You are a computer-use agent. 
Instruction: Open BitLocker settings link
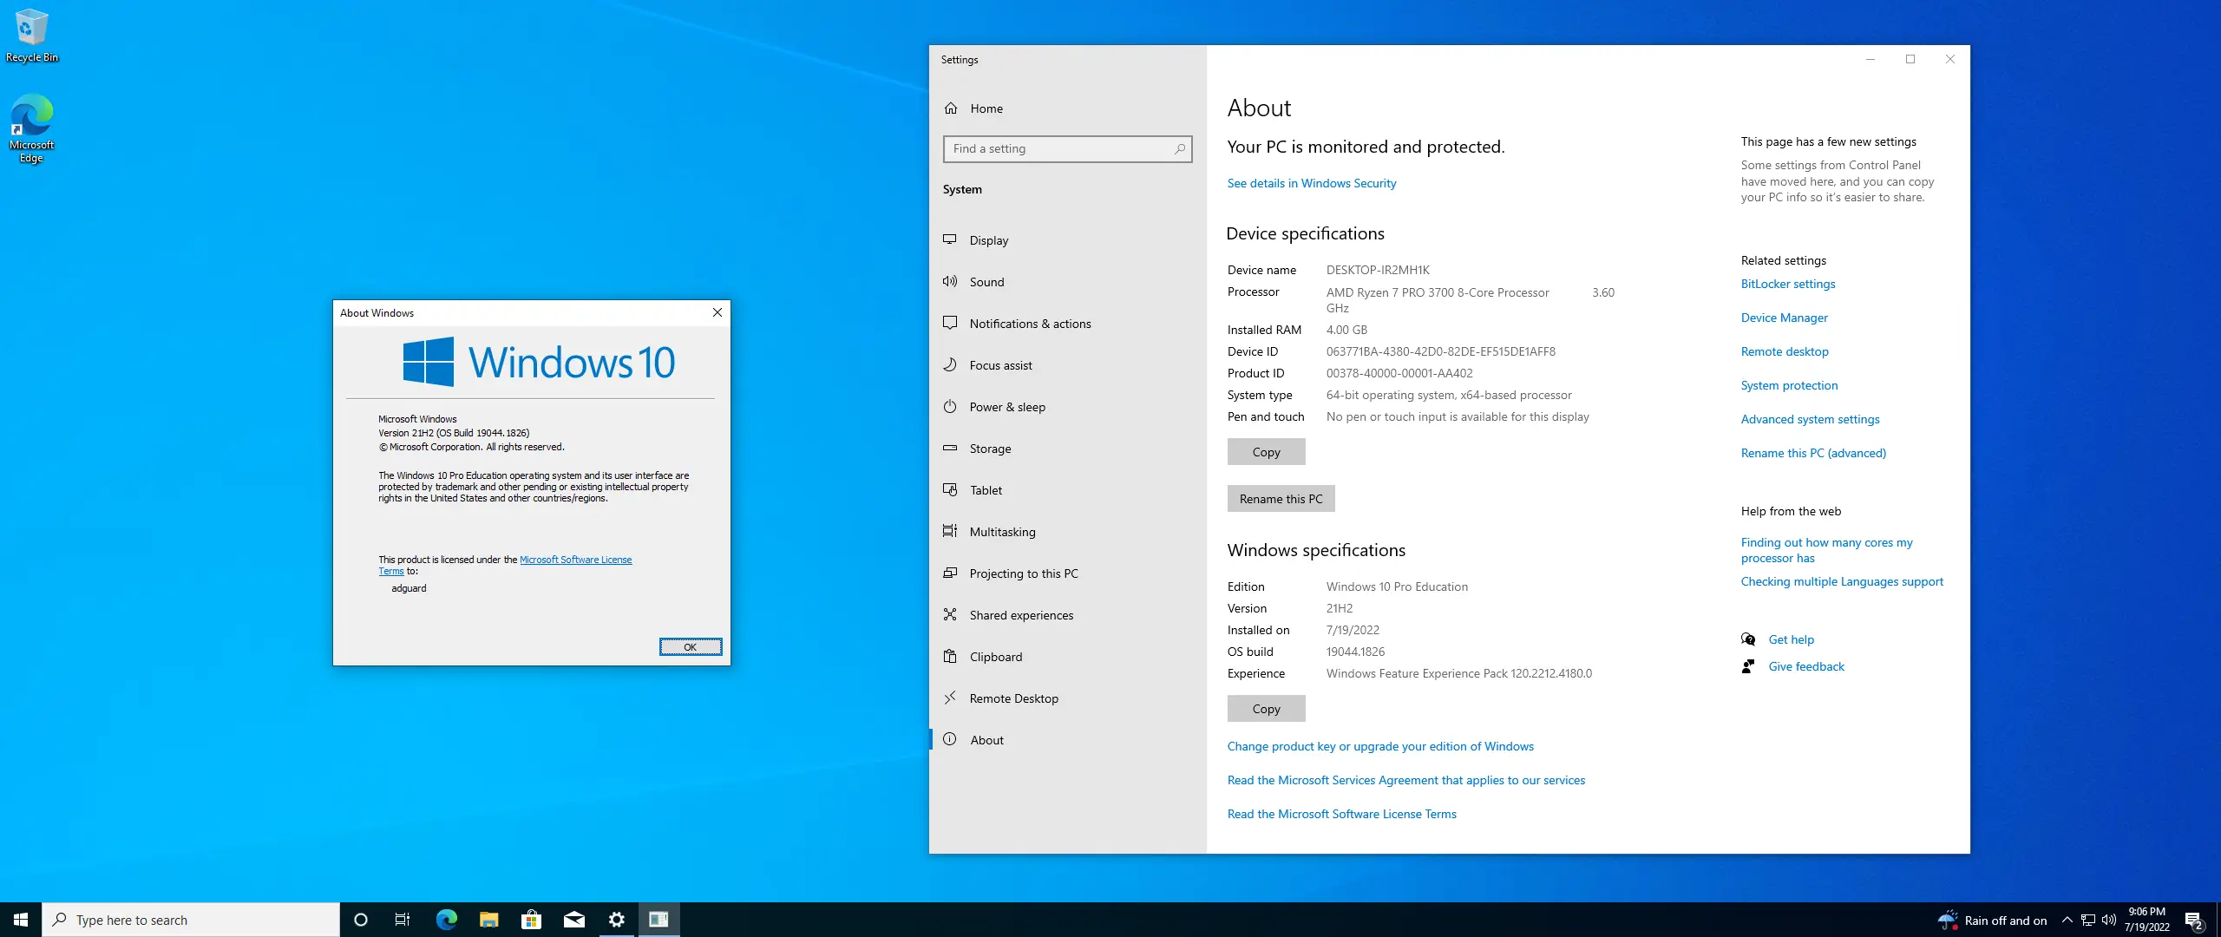pos(1787,284)
